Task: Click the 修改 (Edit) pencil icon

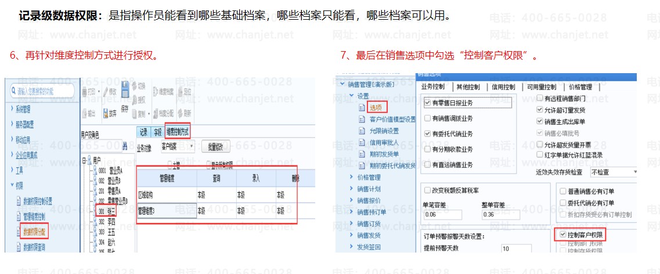Action: point(106,91)
